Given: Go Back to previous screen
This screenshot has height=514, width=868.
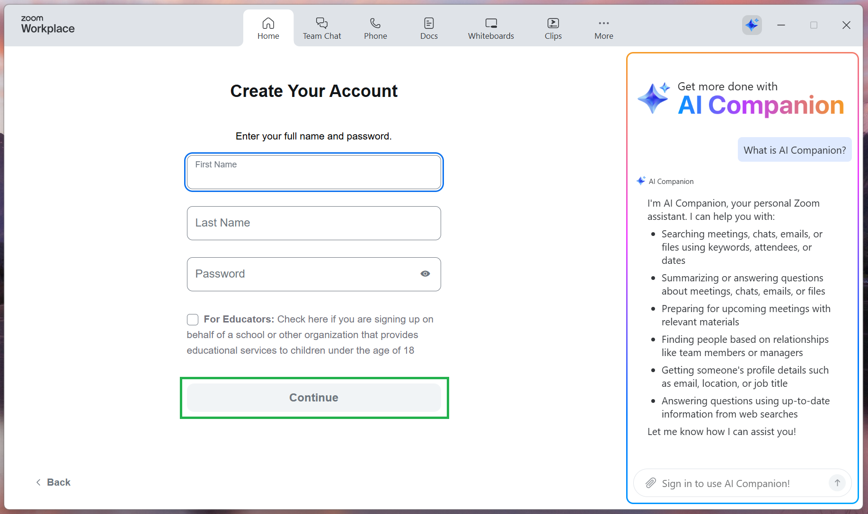Looking at the screenshot, I should point(53,482).
